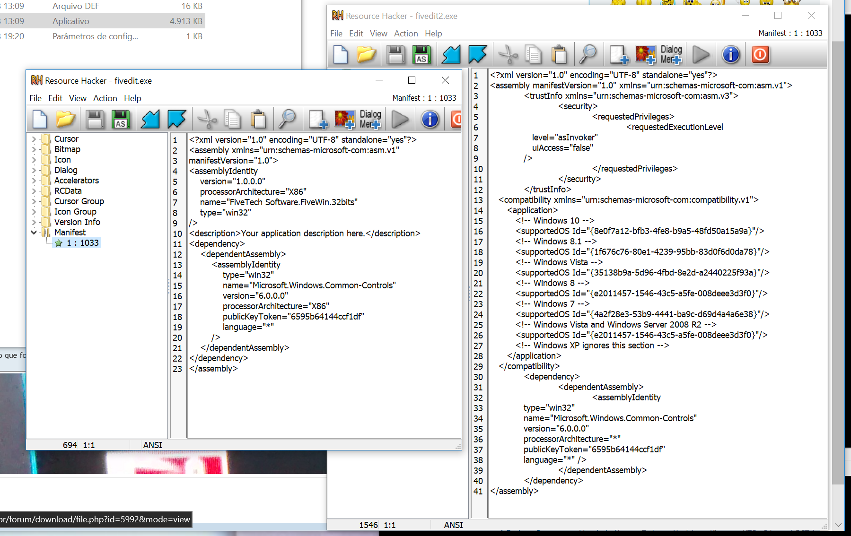
Task: Select the Icon Group folder in tree
Action: [x=75, y=212]
